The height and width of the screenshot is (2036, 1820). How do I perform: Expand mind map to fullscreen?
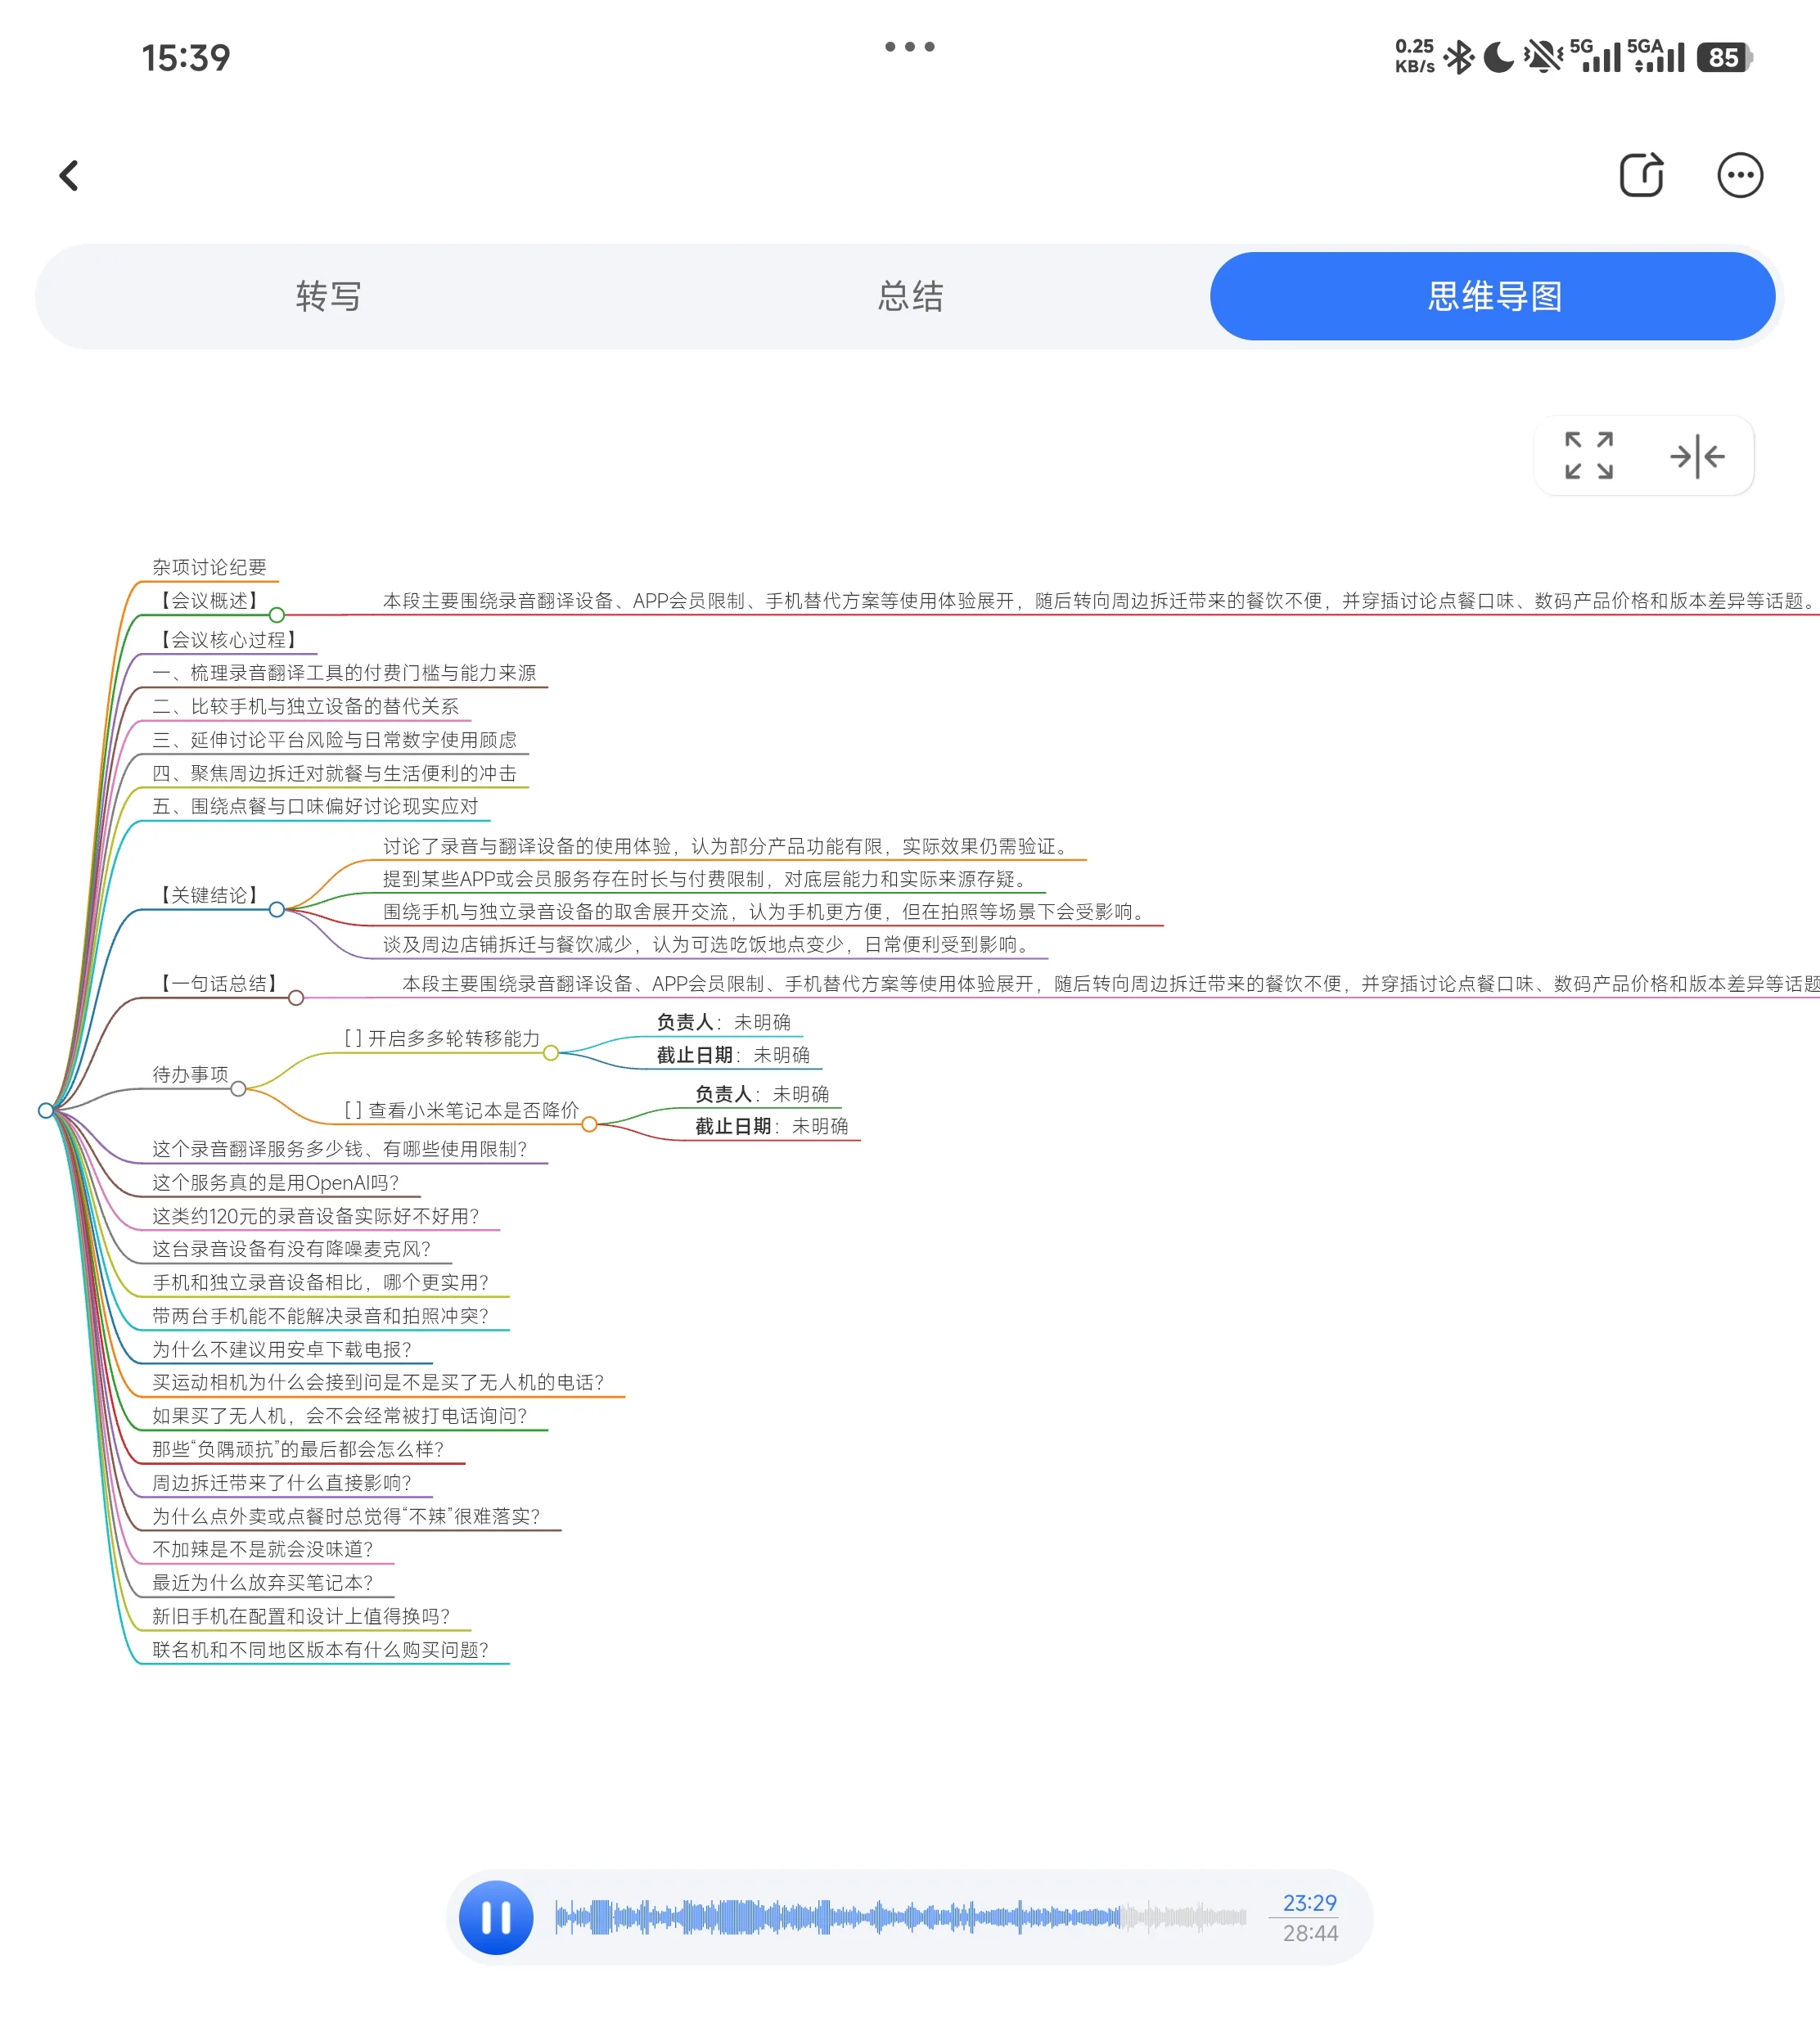1589,456
